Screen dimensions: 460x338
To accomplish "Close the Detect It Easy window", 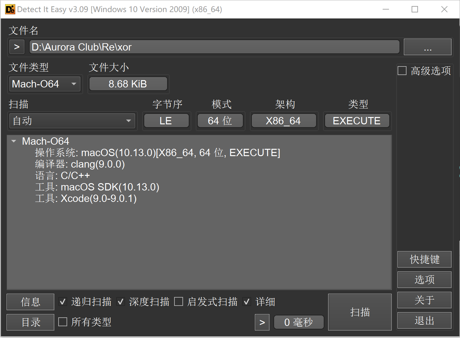I will (x=444, y=9).
